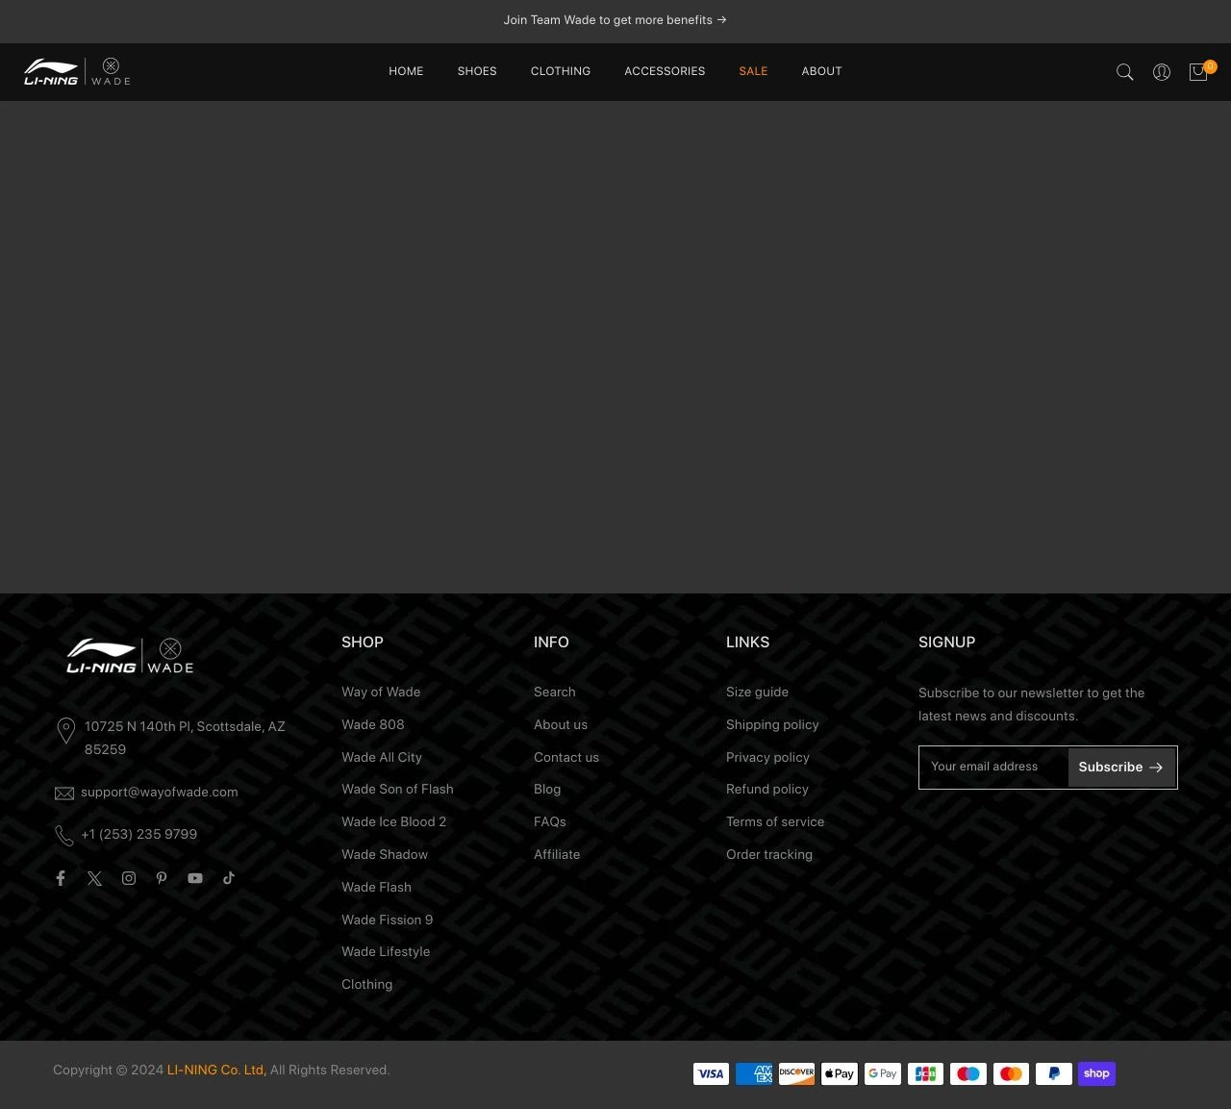Open the Affiliate link
The height and width of the screenshot is (1109, 1231).
557,855
